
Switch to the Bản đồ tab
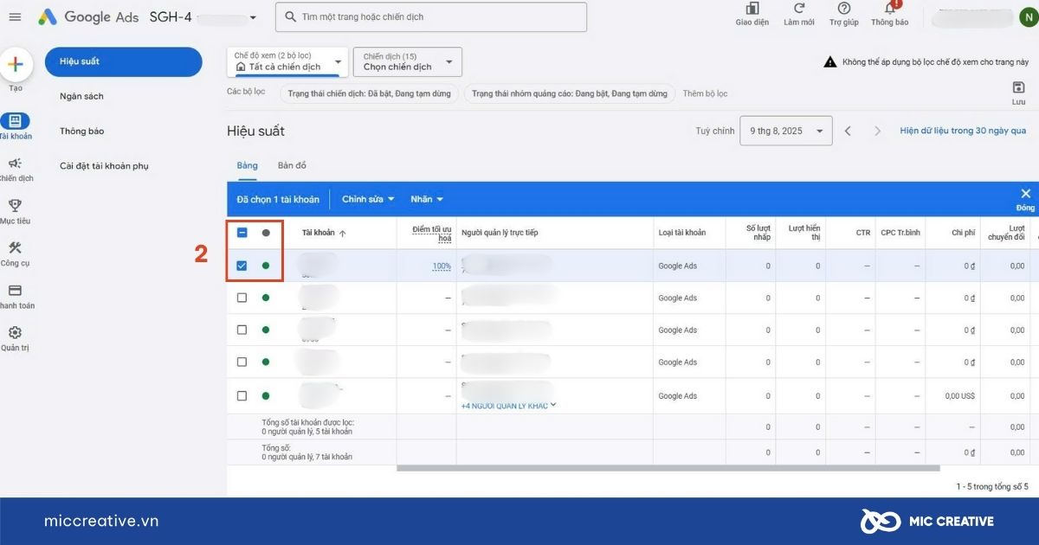[292, 165]
